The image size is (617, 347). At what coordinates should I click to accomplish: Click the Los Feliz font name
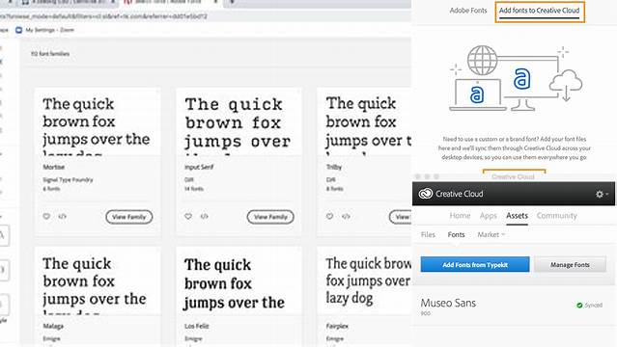[196, 326]
